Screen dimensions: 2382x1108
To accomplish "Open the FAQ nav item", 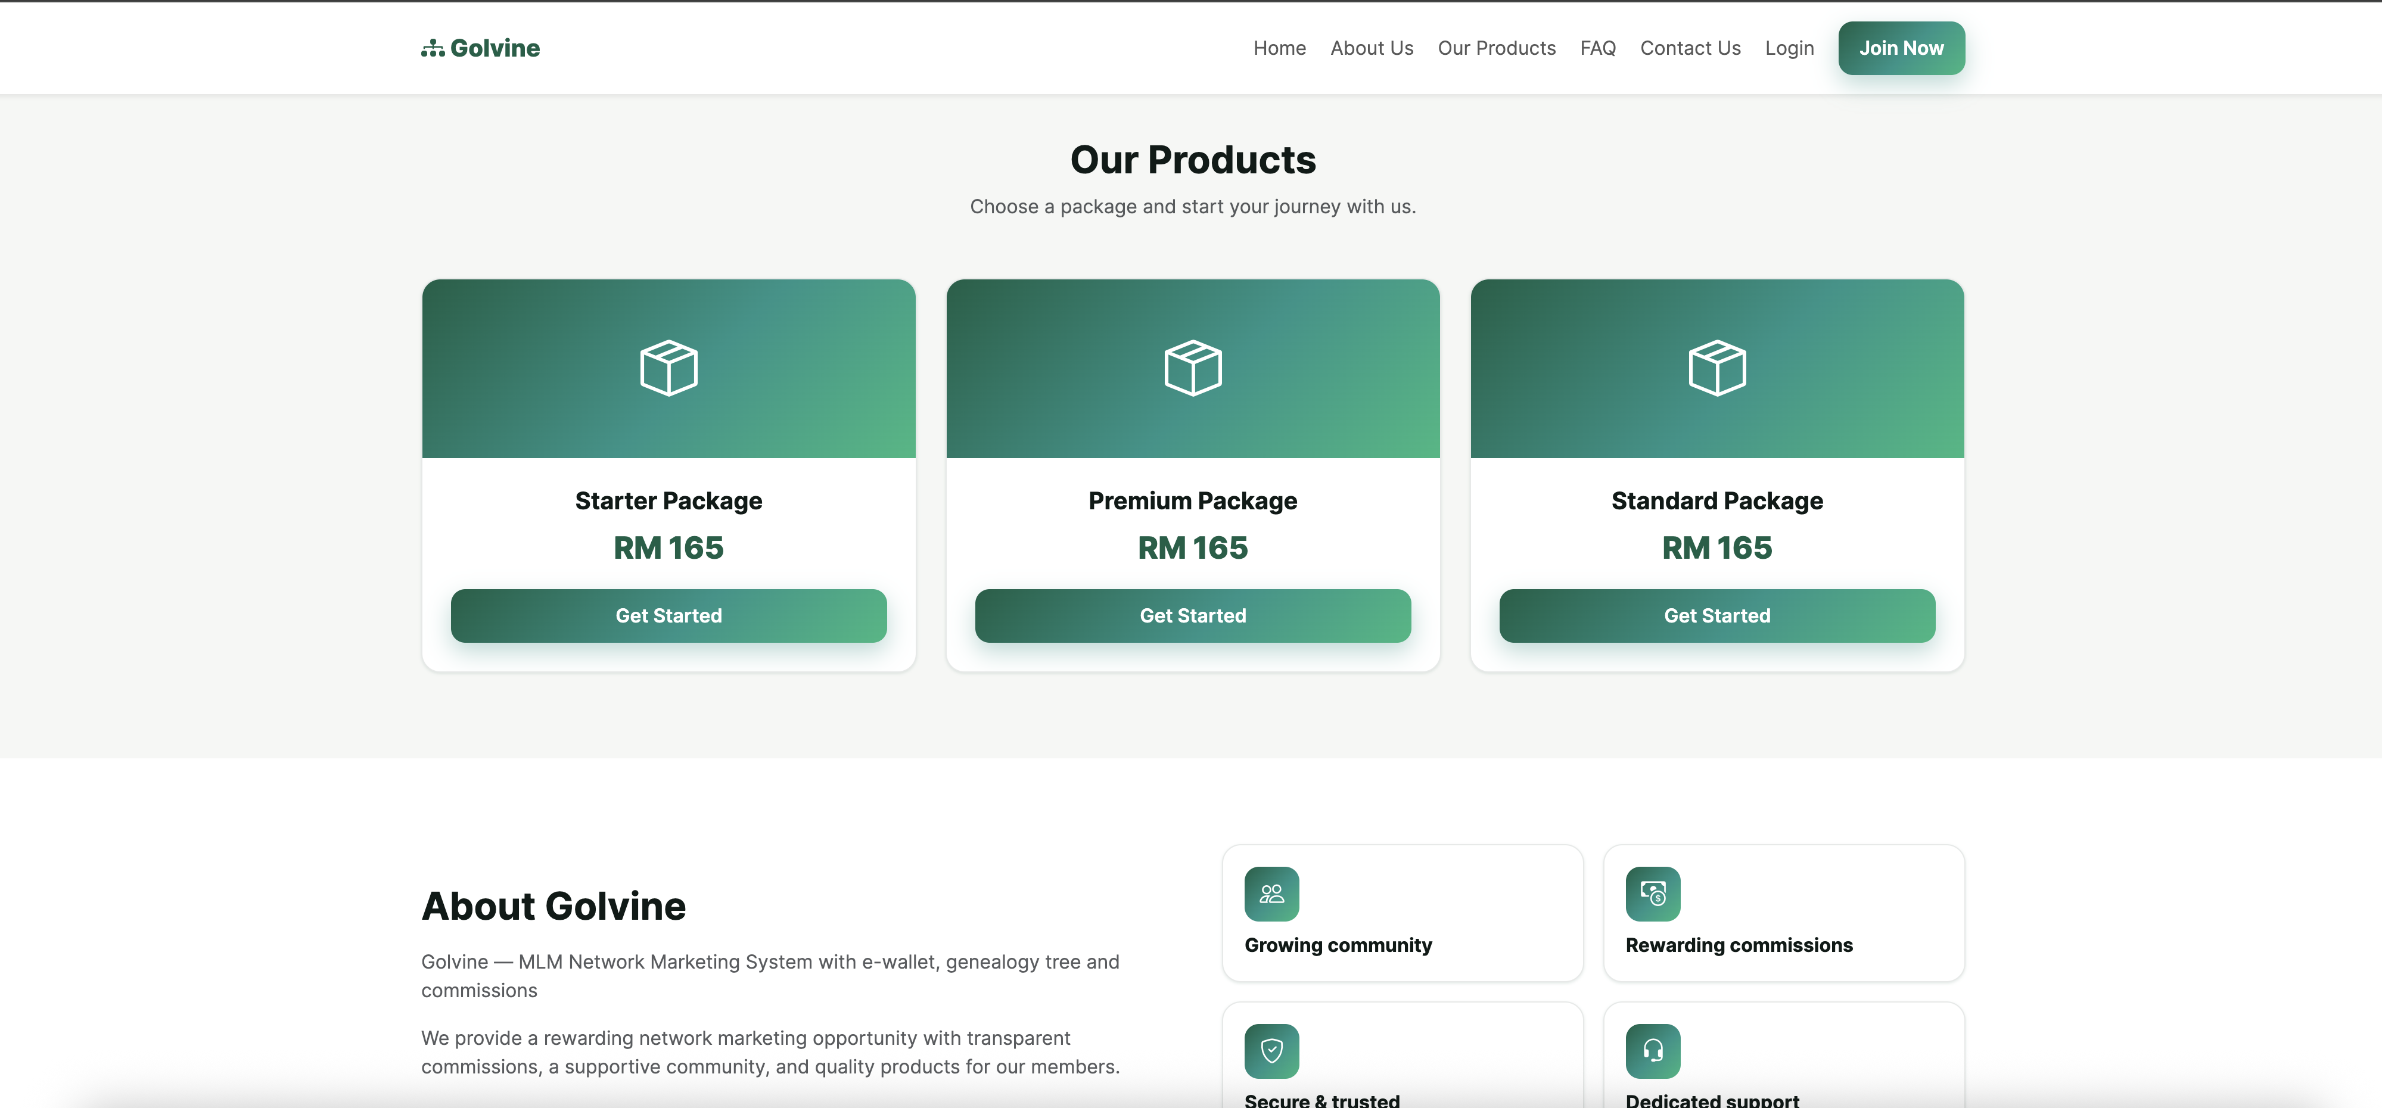I will click(x=1598, y=48).
